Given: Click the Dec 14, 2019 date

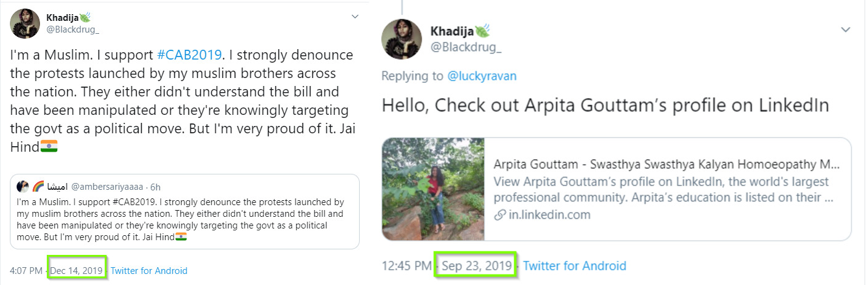Looking at the screenshot, I should 77,270.
